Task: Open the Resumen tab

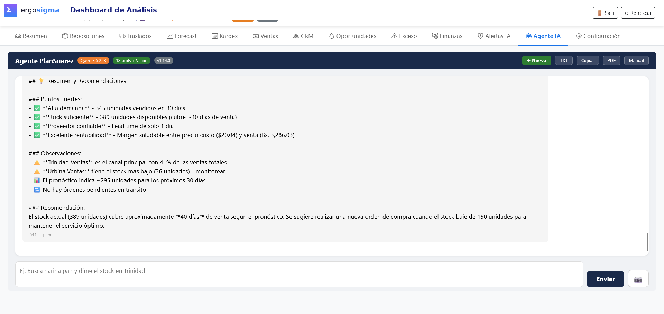Action: coord(31,36)
